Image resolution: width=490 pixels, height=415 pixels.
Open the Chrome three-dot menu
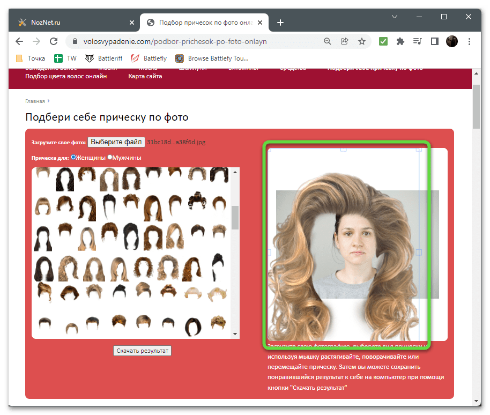coord(469,41)
